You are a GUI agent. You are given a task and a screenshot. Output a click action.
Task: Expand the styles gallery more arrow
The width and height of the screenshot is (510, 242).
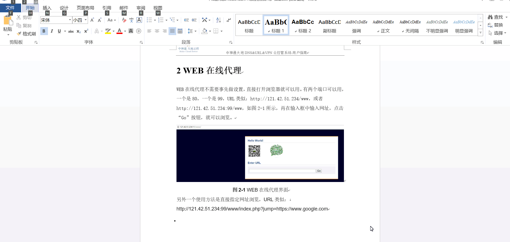(x=480, y=33)
